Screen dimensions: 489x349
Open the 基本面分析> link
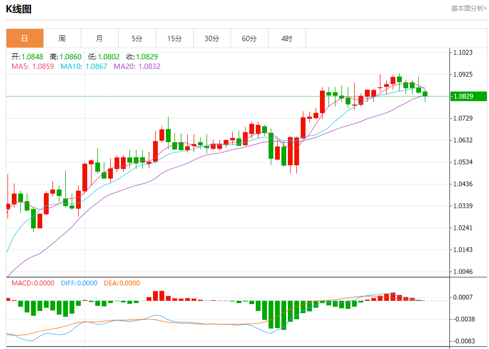469,9
